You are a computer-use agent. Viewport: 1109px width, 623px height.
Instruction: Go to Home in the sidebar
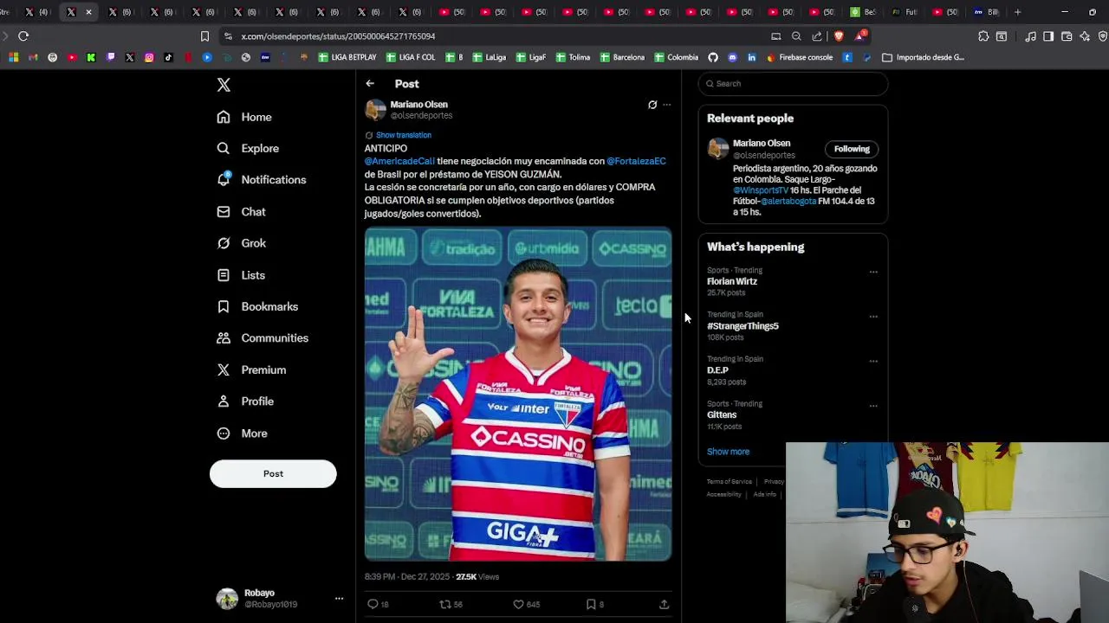pyautogui.click(x=244, y=117)
